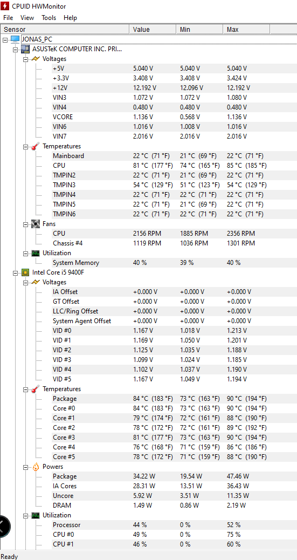The image size is (297, 560).
Task: Click the ASUSTeK motherboard icon
Action: pyautogui.click(x=25, y=49)
